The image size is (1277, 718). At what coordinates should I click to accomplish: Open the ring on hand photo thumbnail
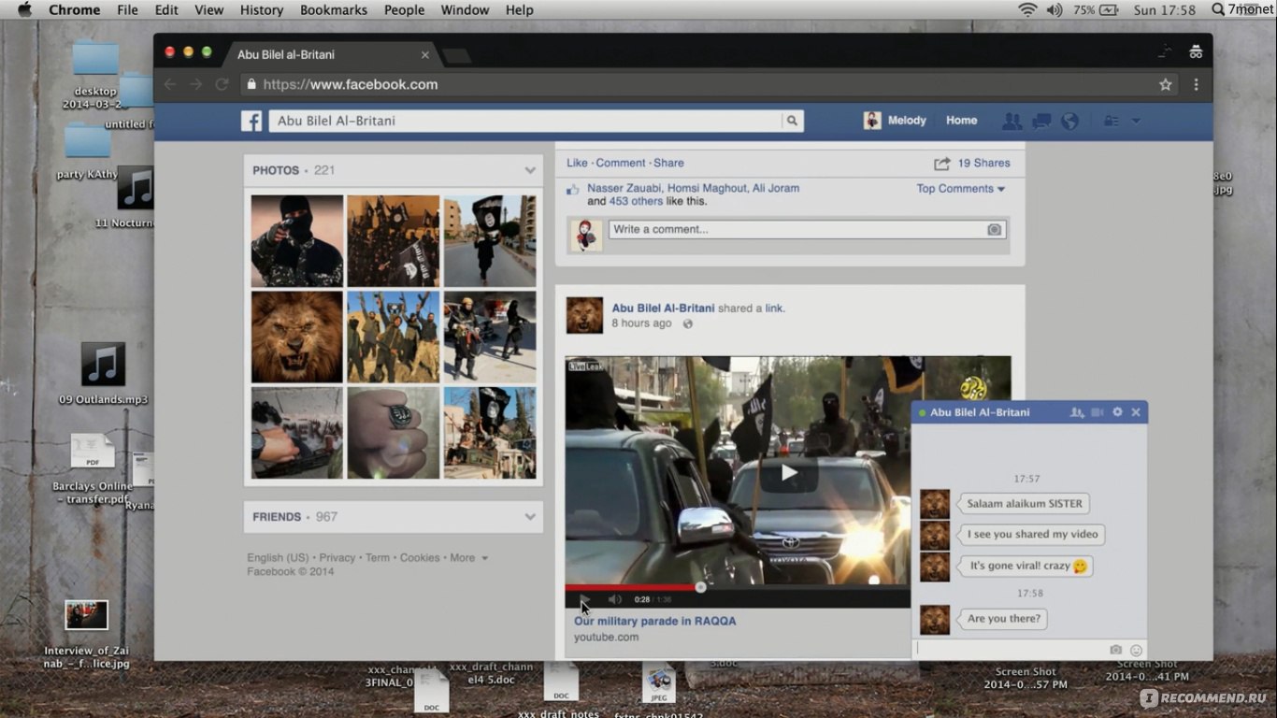[x=394, y=433]
